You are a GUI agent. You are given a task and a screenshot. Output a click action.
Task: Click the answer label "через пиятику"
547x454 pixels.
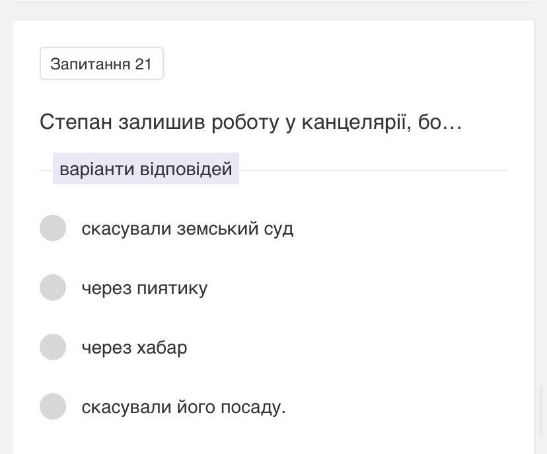tap(144, 288)
